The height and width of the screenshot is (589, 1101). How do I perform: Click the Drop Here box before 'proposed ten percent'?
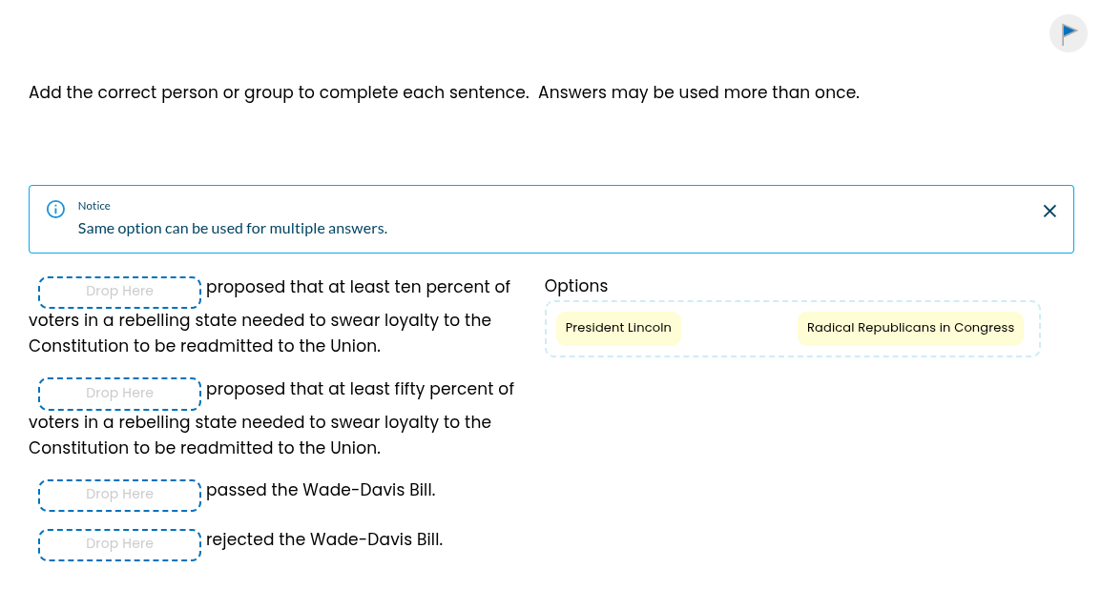pos(119,292)
